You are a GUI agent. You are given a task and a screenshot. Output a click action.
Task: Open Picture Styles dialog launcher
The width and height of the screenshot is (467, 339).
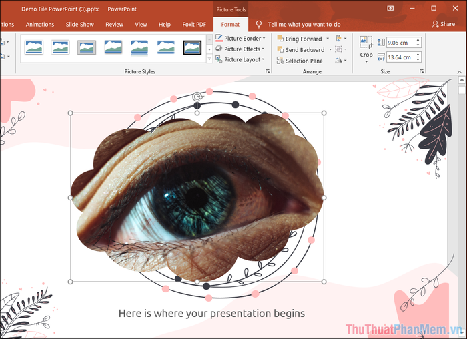coord(268,71)
